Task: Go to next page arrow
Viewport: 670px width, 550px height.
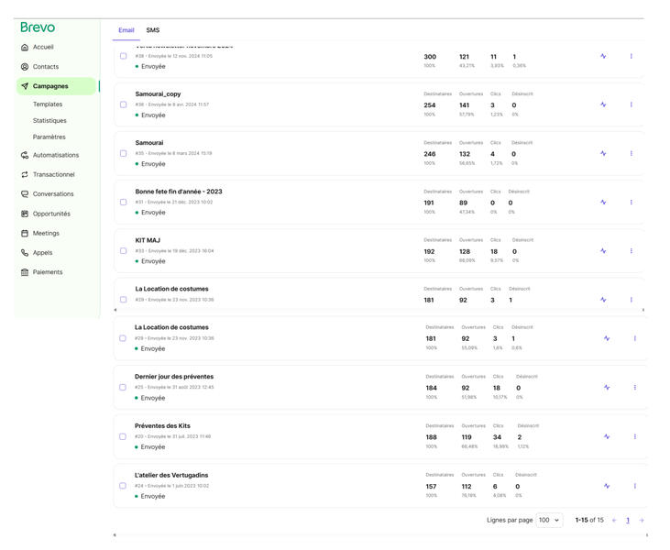Action: pos(641,521)
